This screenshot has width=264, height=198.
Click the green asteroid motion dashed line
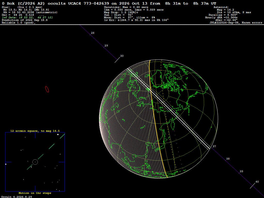pos(46,152)
